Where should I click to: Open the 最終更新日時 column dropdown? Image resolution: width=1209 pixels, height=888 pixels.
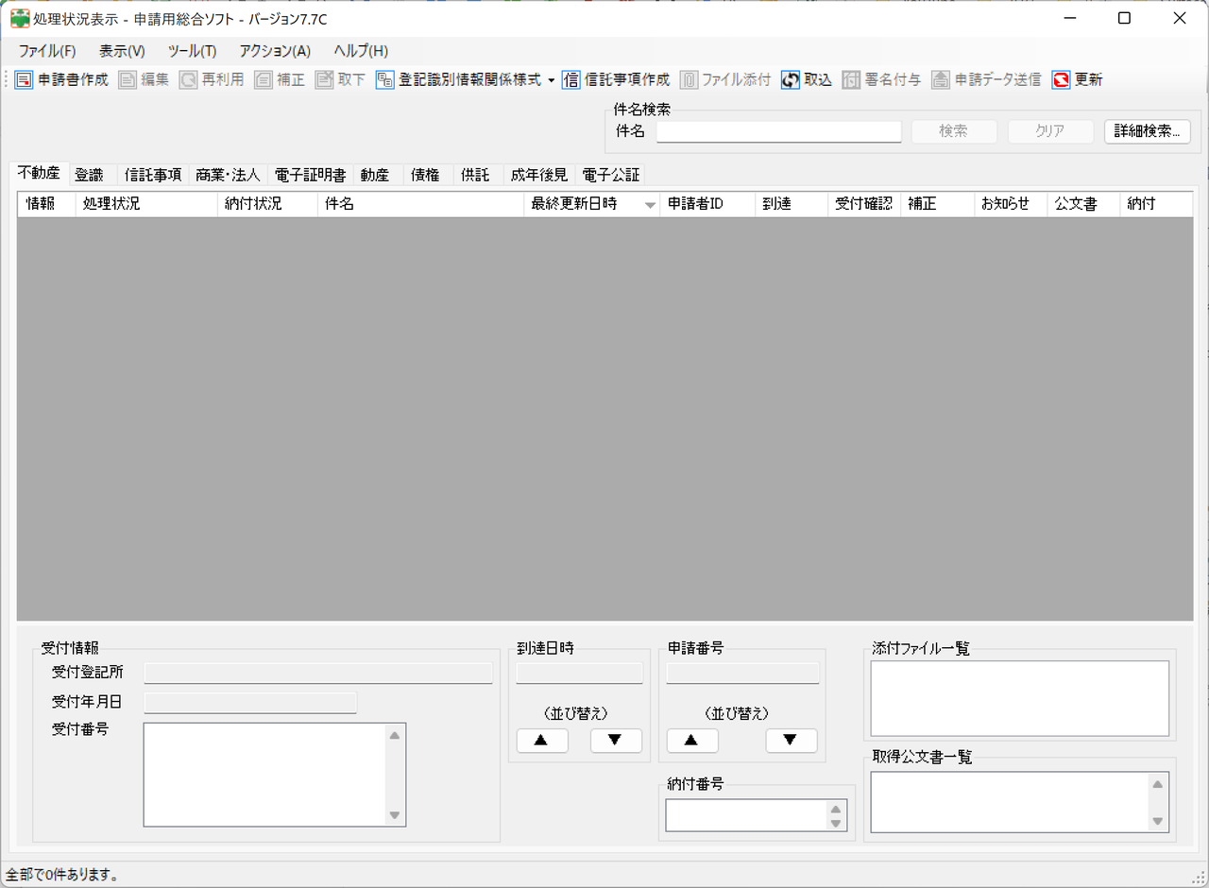click(x=651, y=203)
